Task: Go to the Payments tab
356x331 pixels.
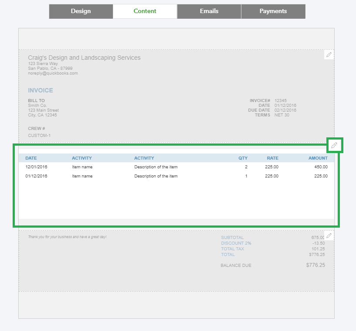Action: pyautogui.click(x=273, y=11)
